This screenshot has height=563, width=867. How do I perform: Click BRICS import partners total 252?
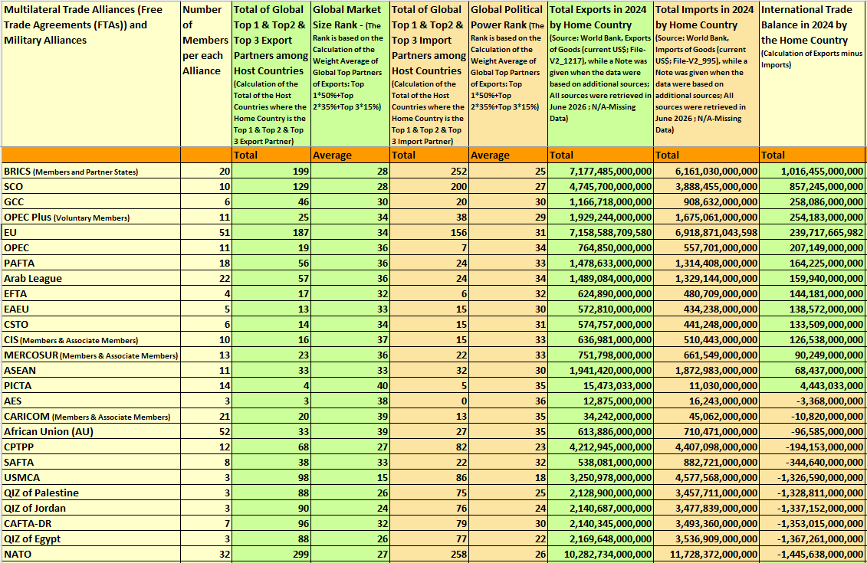tap(429, 171)
